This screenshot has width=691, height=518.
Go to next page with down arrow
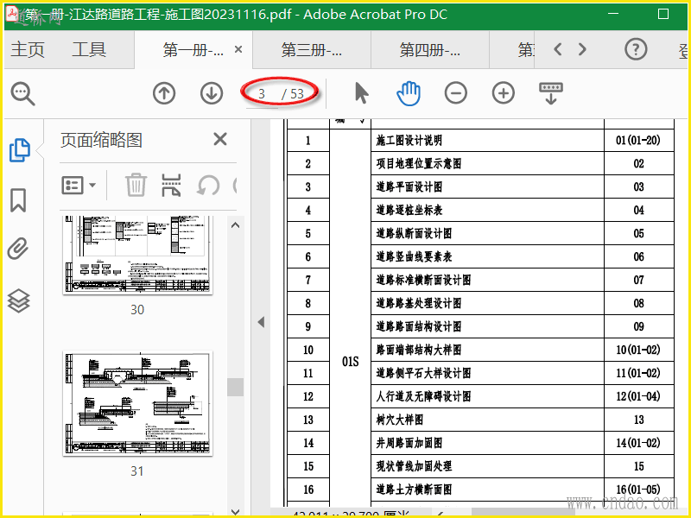tap(212, 93)
